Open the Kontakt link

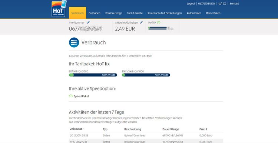234,4
